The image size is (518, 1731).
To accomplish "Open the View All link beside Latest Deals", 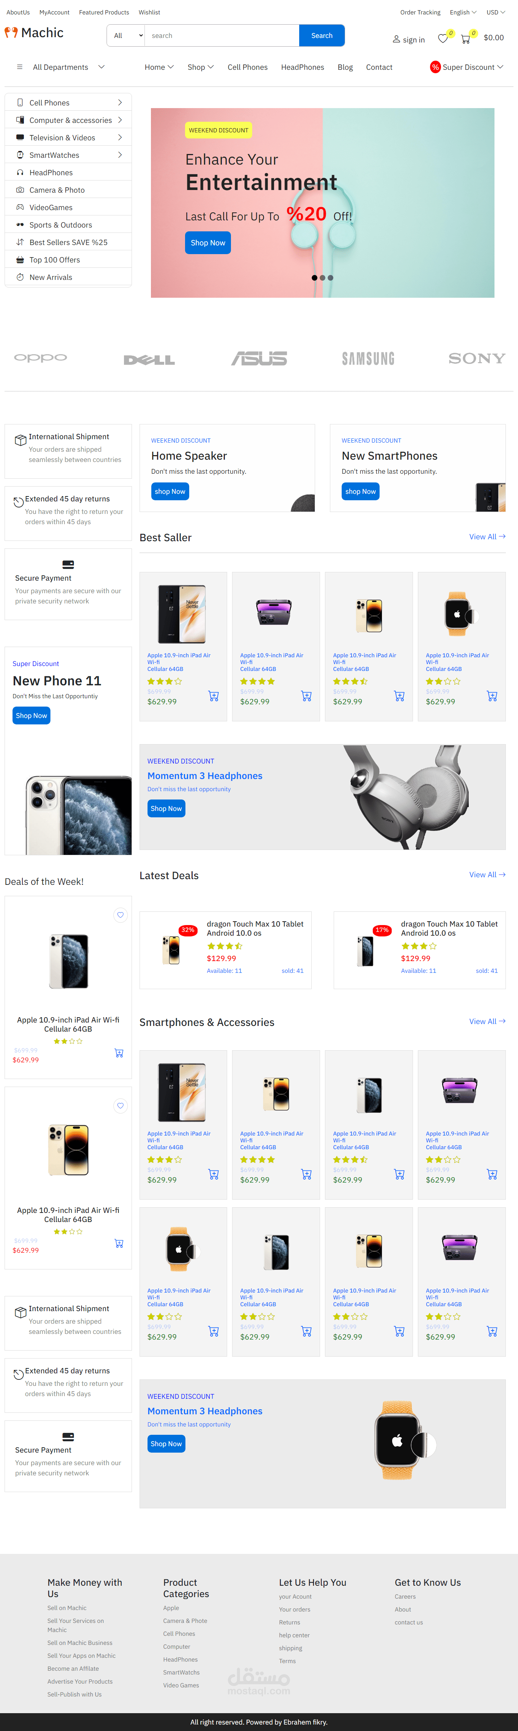I will click(487, 875).
